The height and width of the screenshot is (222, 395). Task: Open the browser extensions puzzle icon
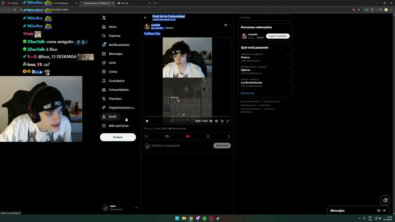coord(372,10)
